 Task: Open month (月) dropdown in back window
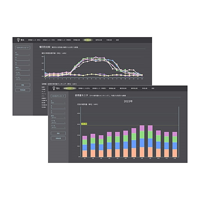click(23, 59)
